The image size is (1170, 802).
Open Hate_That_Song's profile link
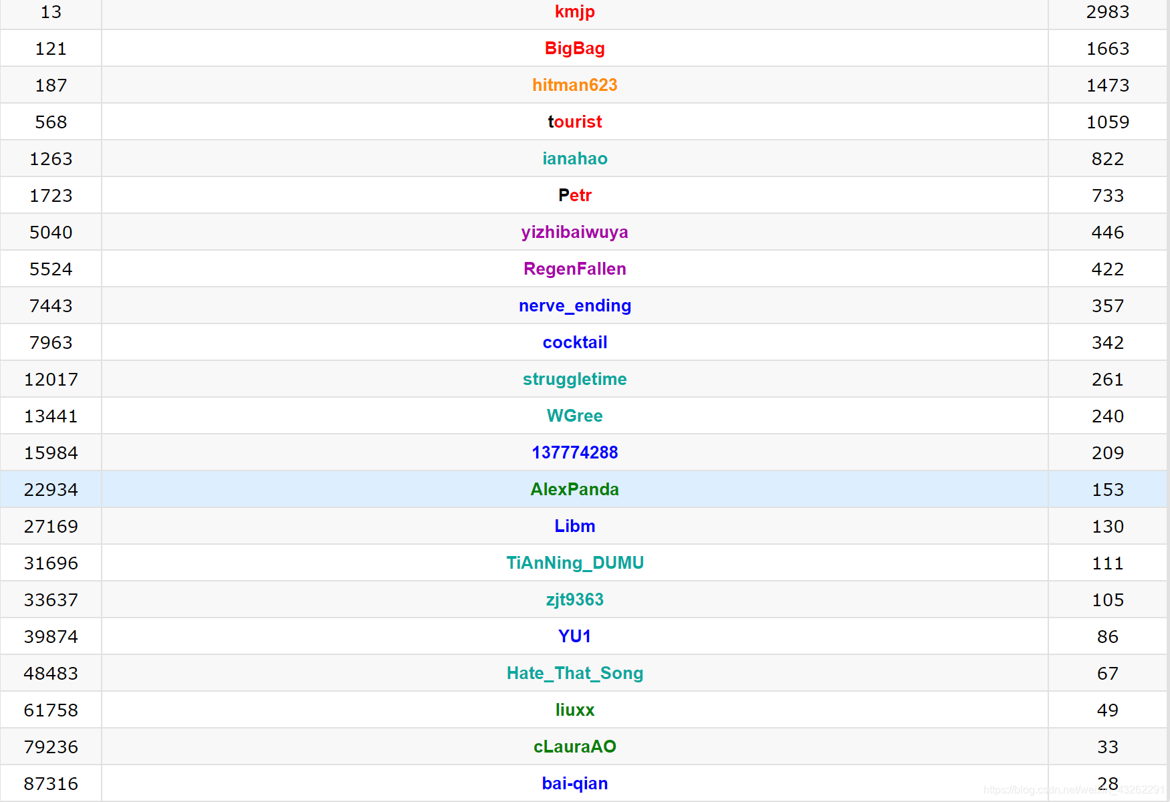(574, 673)
